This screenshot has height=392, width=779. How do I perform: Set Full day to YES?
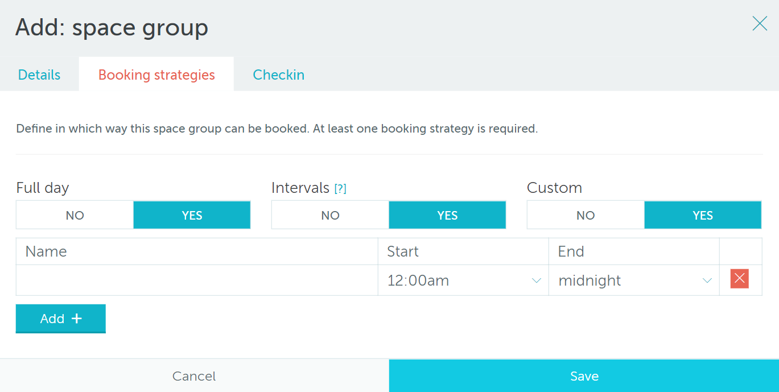(192, 215)
